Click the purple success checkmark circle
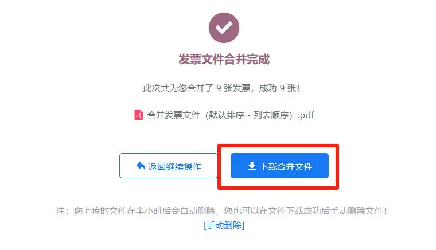436x250 pixels. pyautogui.click(x=224, y=28)
